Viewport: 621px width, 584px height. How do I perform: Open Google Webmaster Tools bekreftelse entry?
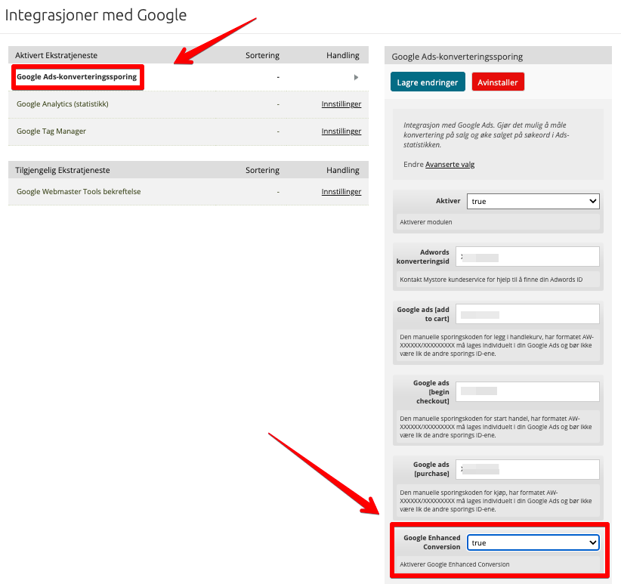click(x=79, y=192)
